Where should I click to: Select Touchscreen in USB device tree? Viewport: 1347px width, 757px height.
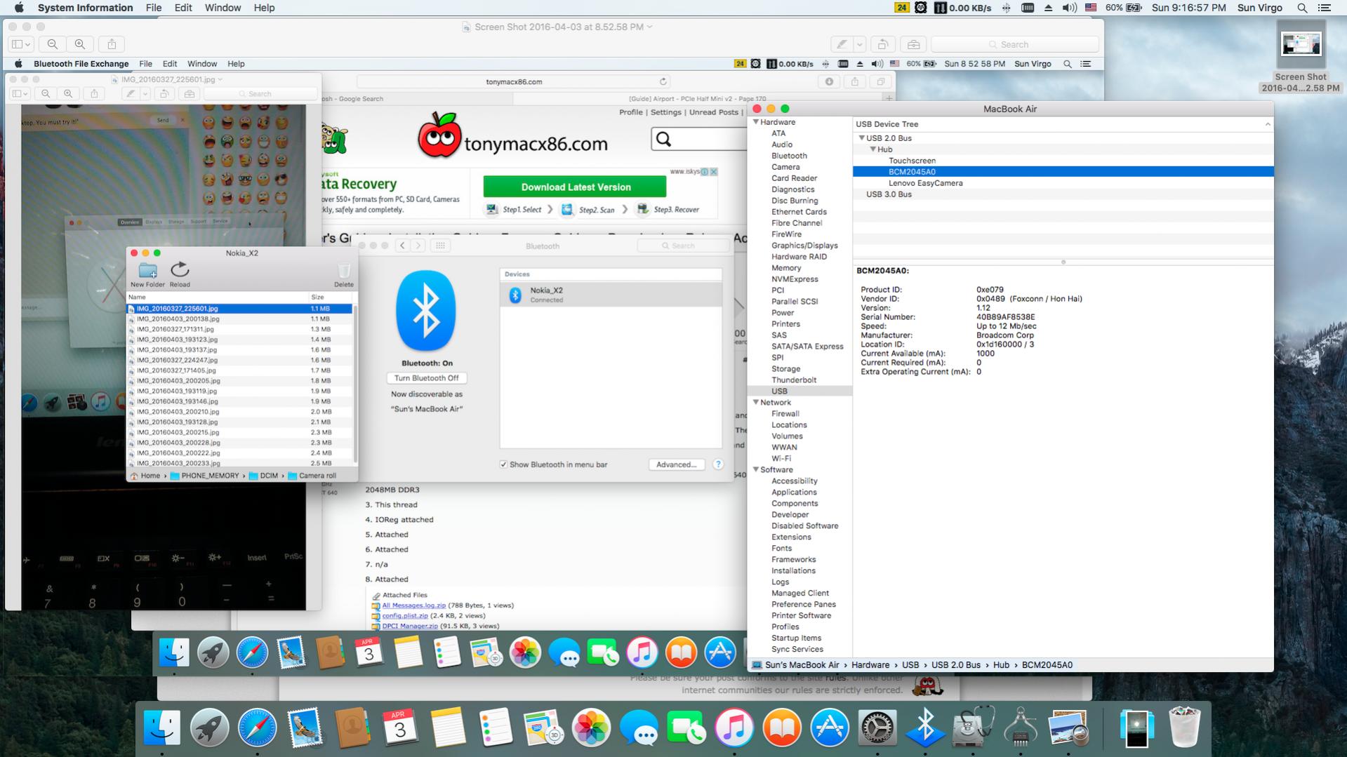tap(1063, 161)
